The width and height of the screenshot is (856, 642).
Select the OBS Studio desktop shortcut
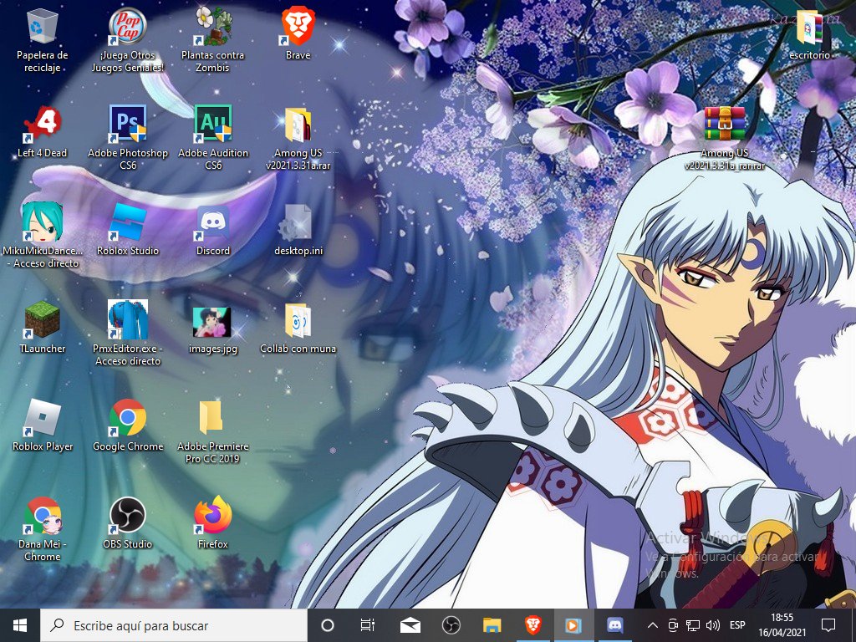click(128, 523)
